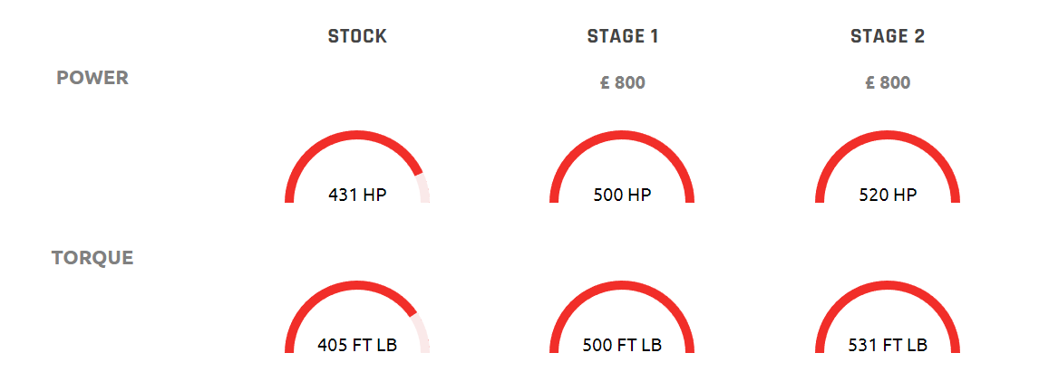Click the 520 HP value
This screenshot has width=1039, height=391.
coord(888,195)
